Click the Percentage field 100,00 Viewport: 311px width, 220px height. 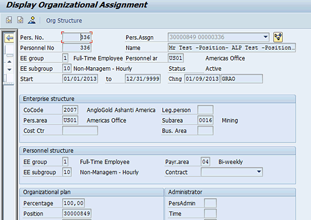point(74,203)
